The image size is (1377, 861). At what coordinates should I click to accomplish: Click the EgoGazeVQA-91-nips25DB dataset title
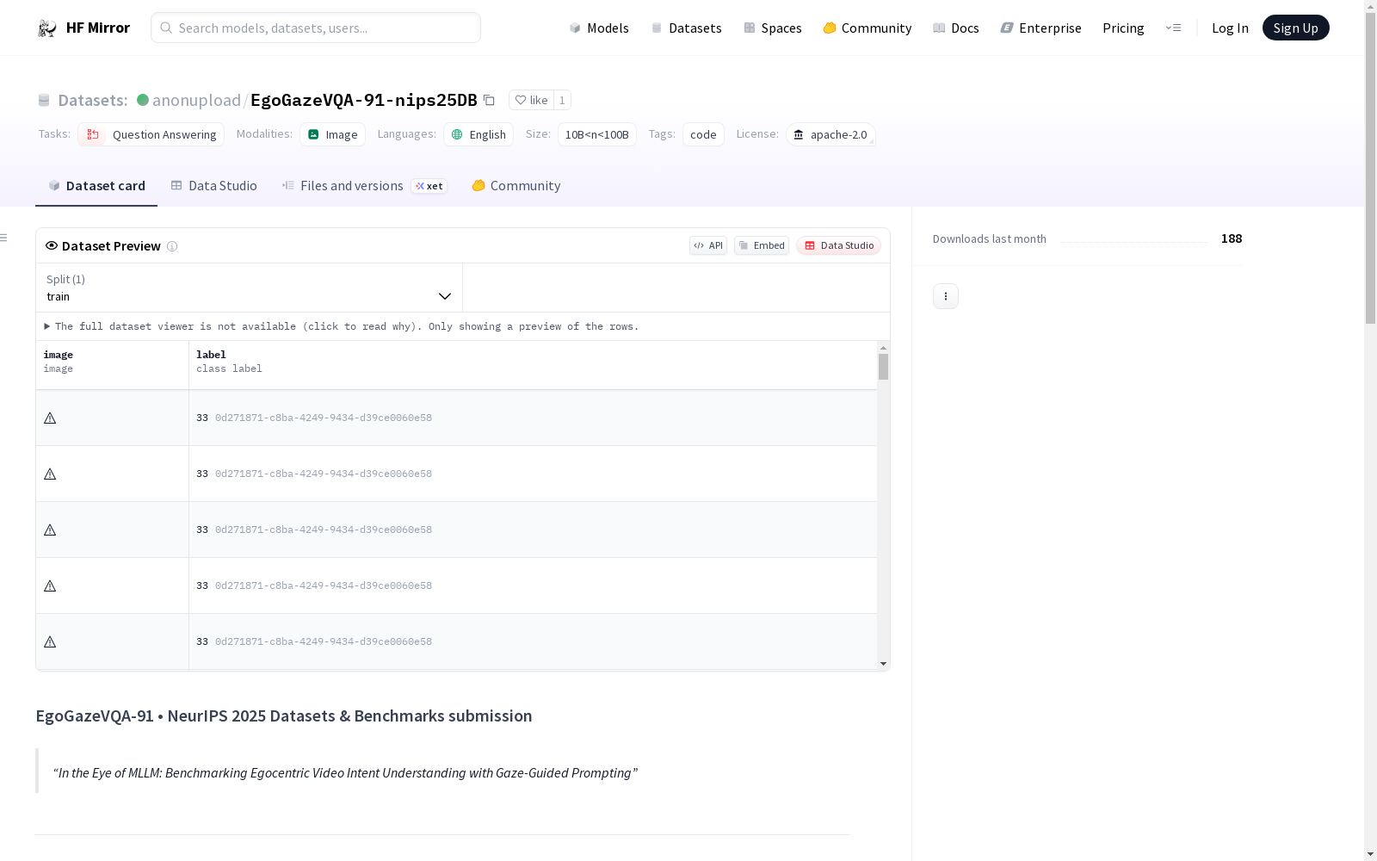tap(364, 100)
